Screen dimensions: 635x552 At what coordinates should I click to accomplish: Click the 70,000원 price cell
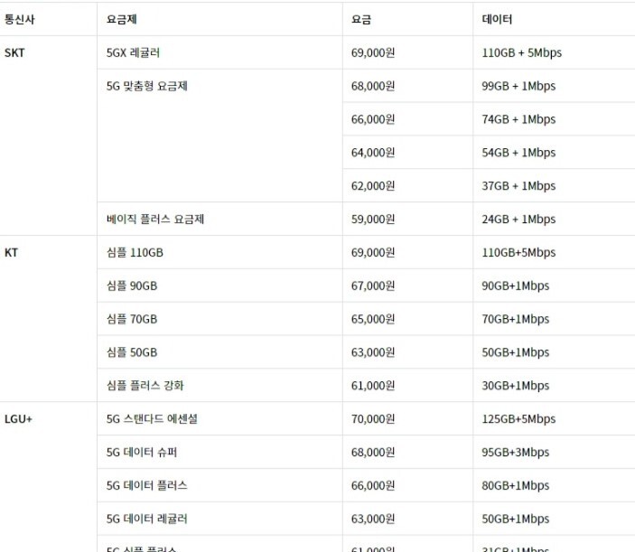coord(373,419)
